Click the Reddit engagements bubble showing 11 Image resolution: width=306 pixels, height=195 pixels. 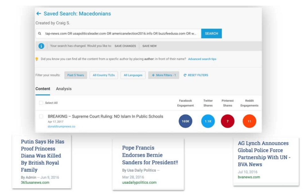[250, 121]
